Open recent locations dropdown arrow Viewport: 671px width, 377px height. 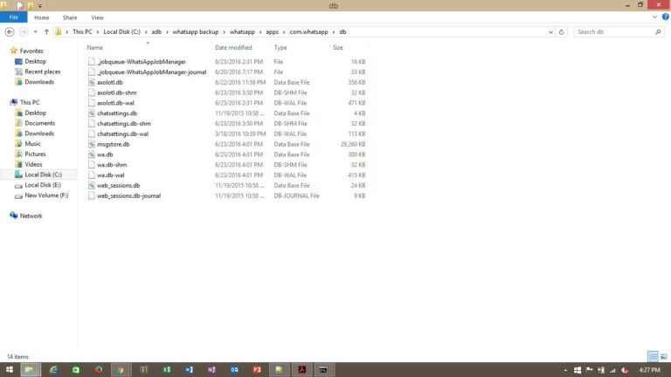pyautogui.click(x=35, y=32)
